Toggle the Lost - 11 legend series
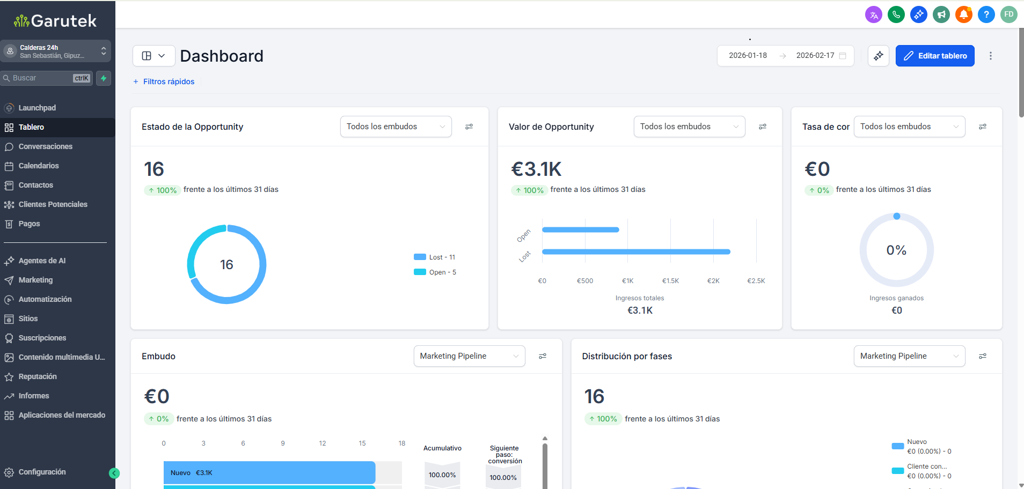 435,257
